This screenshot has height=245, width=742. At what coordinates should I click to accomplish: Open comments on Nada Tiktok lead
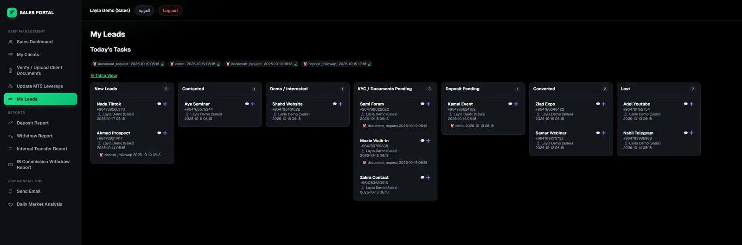point(159,104)
